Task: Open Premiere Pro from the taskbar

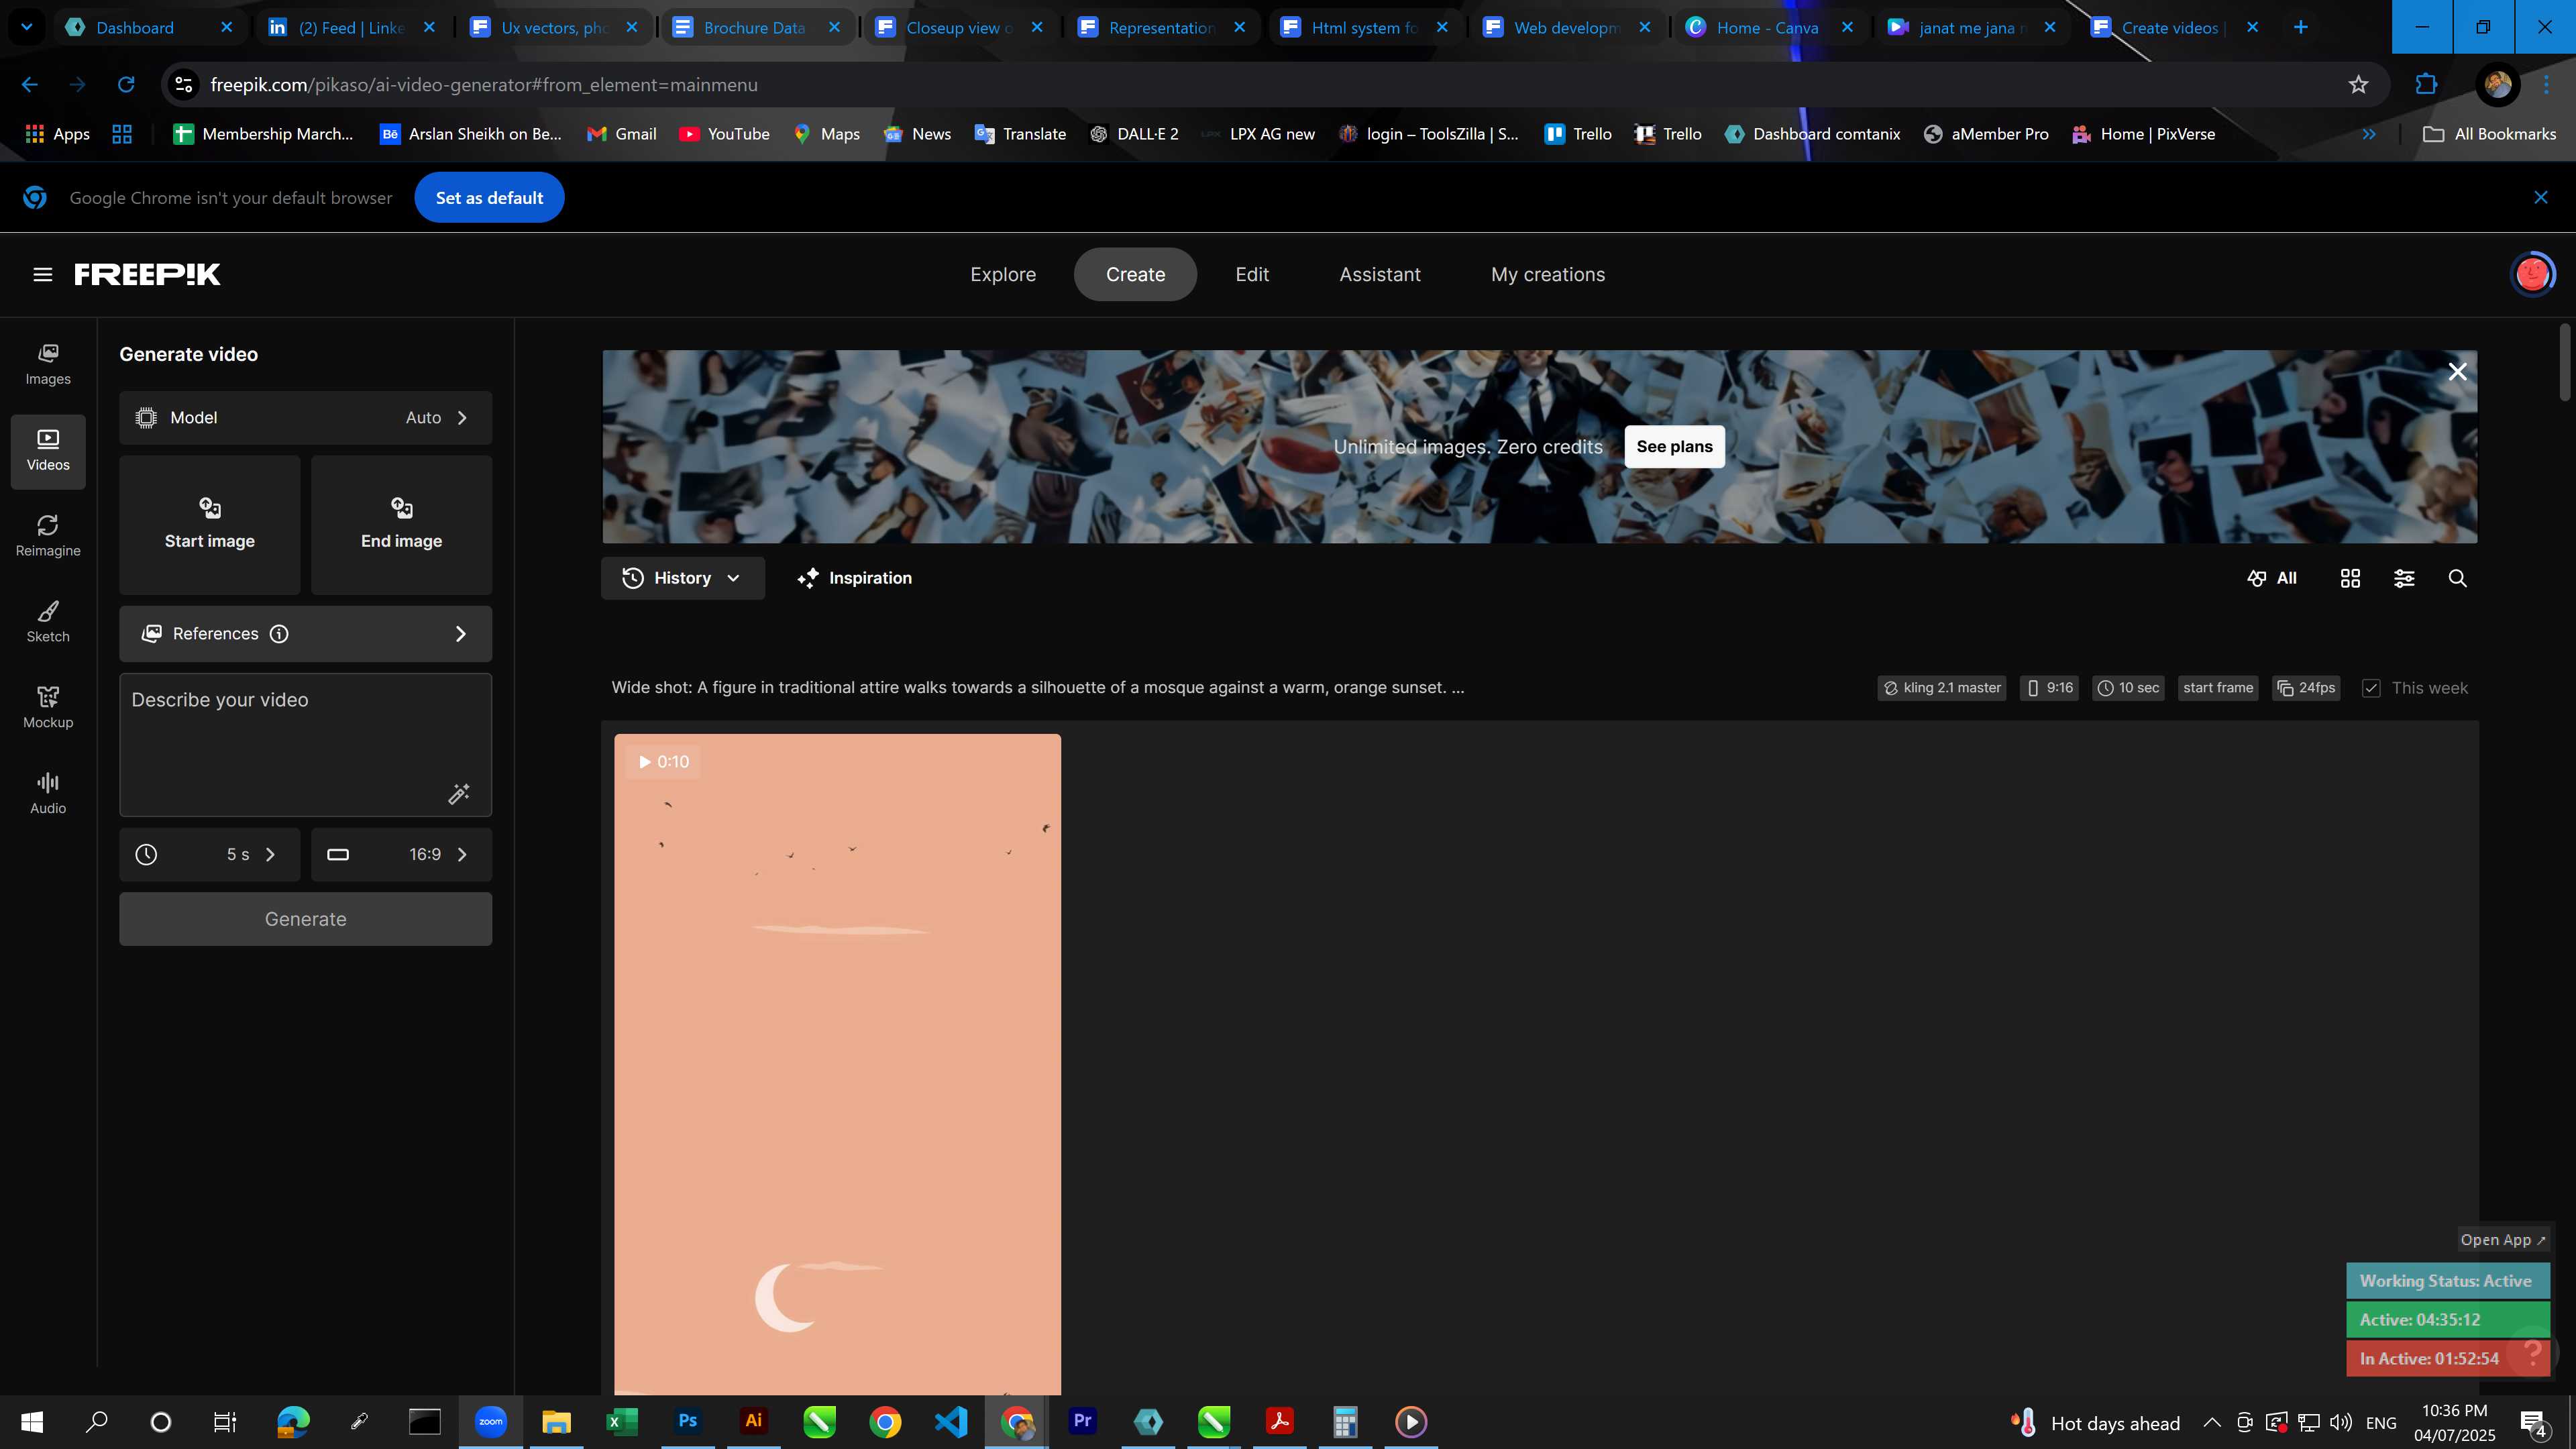Action: (x=1082, y=1421)
